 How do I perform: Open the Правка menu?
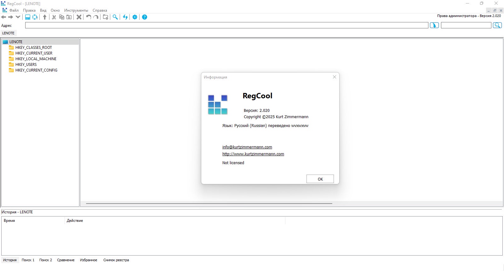[x=29, y=10]
